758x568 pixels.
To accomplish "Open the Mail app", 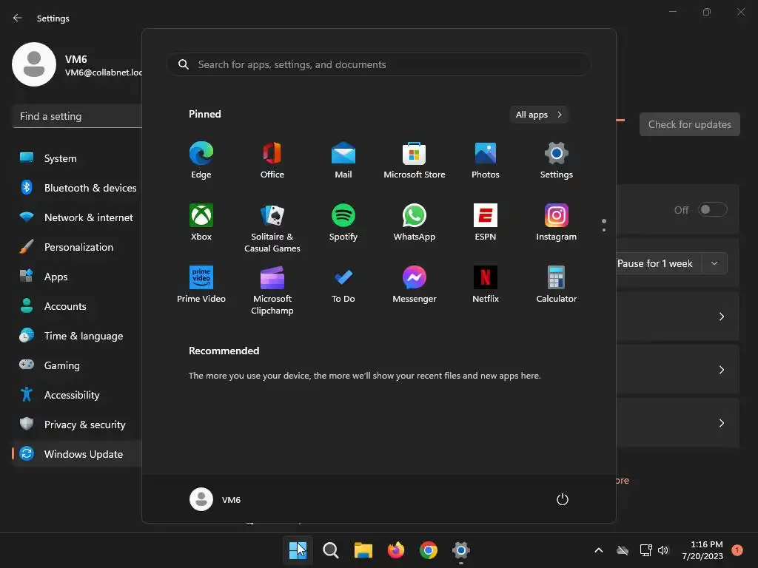I will click(343, 160).
